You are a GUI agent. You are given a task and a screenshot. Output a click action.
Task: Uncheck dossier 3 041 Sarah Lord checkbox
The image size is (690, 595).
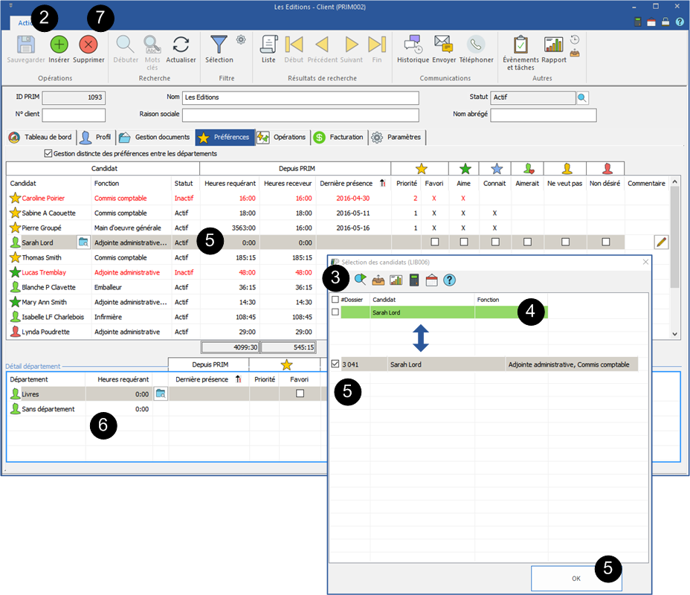(x=335, y=364)
